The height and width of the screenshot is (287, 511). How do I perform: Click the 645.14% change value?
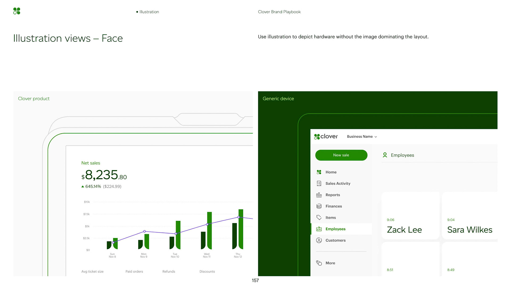tap(93, 186)
